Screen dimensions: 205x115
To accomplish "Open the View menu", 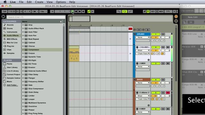I will pyautogui.click(x=50, y=2).
